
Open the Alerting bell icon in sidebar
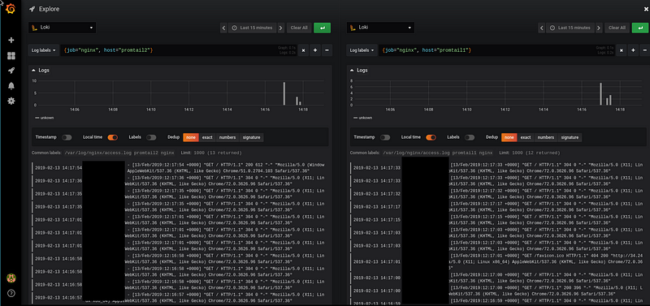pos(11,86)
